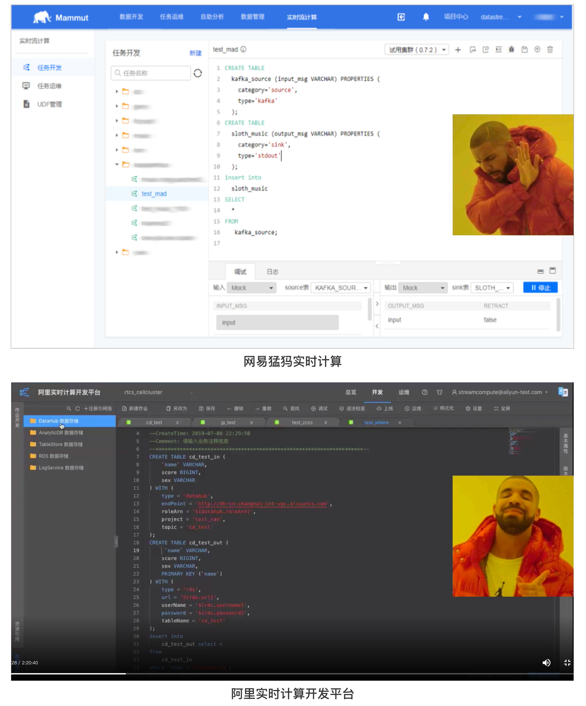Click the JAR file icon in Mammut toolbar
The width and height of the screenshot is (586, 706).
473,50
